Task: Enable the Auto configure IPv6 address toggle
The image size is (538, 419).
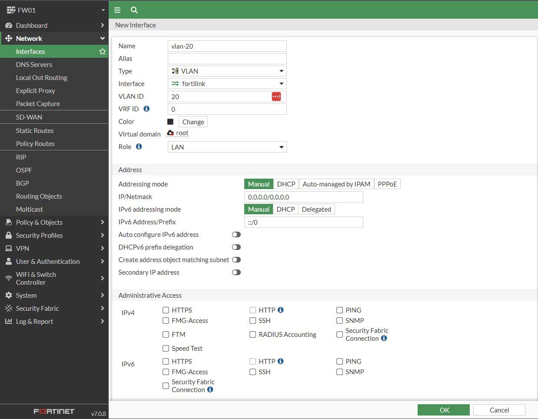Action: [236, 234]
